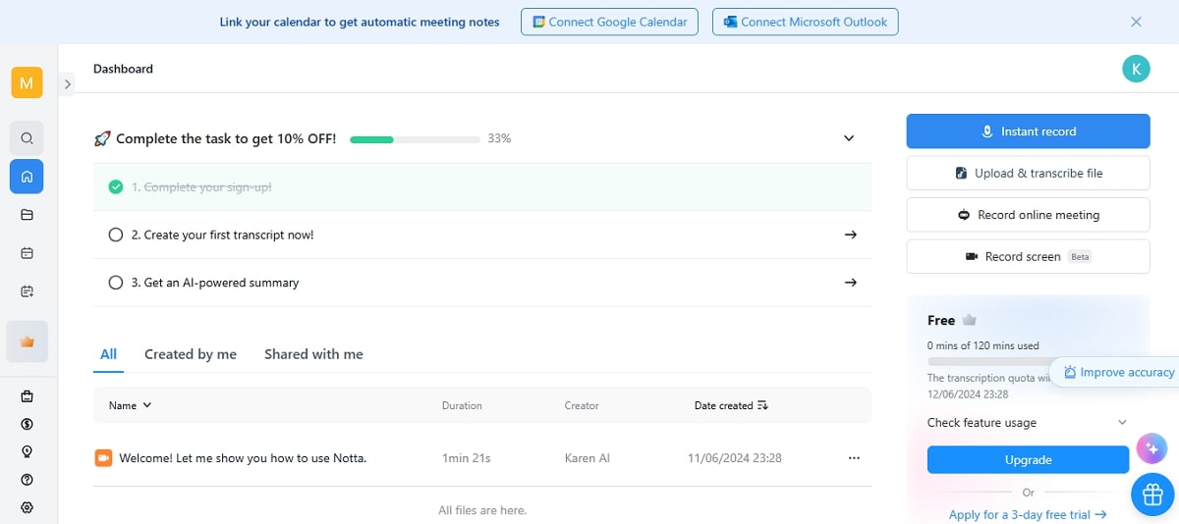This screenshot has width=1179, height=524.
Task: Click the orange crown upgrade sidebar icon
Action: tap(27, 341)
